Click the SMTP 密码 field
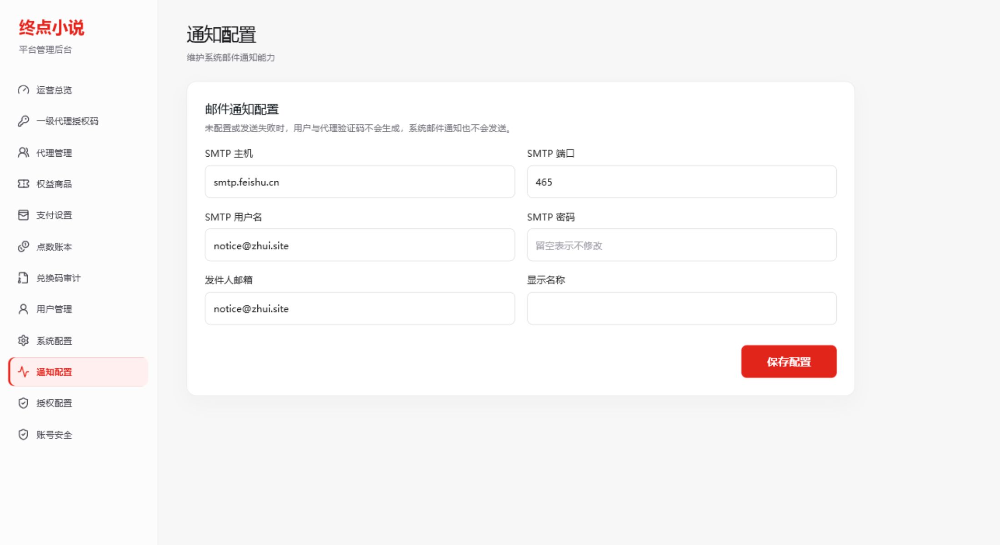Viewport: 1000px width, 545px height. (x=681, y=245)
